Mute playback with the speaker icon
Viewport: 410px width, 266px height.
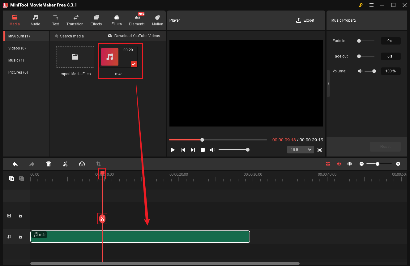point(212,150)
